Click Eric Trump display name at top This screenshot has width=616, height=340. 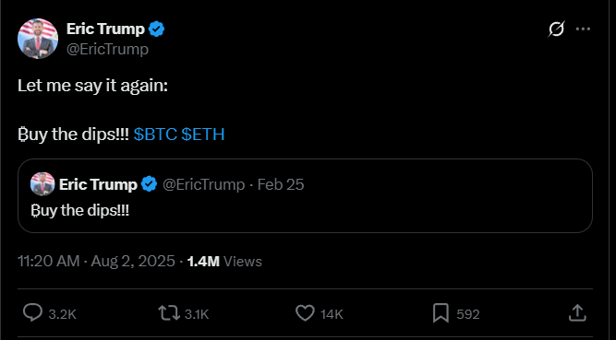point(105,29)
